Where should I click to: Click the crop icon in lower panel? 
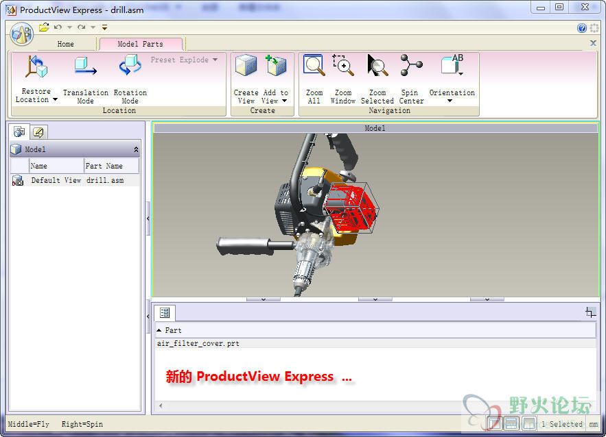pos(590,312)
